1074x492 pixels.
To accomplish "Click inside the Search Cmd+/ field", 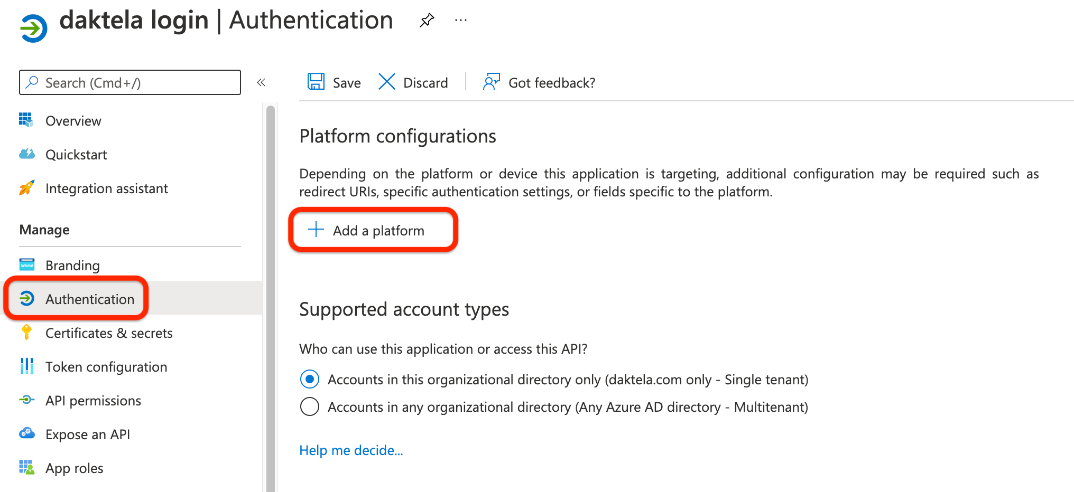I will point(129,82).
